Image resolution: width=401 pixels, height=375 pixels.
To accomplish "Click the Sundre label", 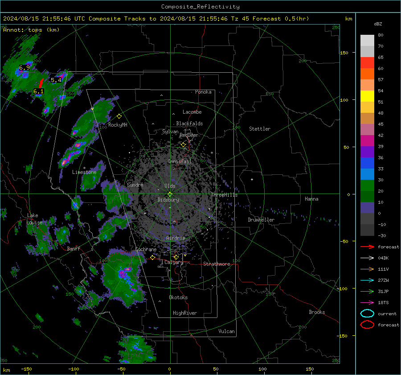I will (135, 185).
